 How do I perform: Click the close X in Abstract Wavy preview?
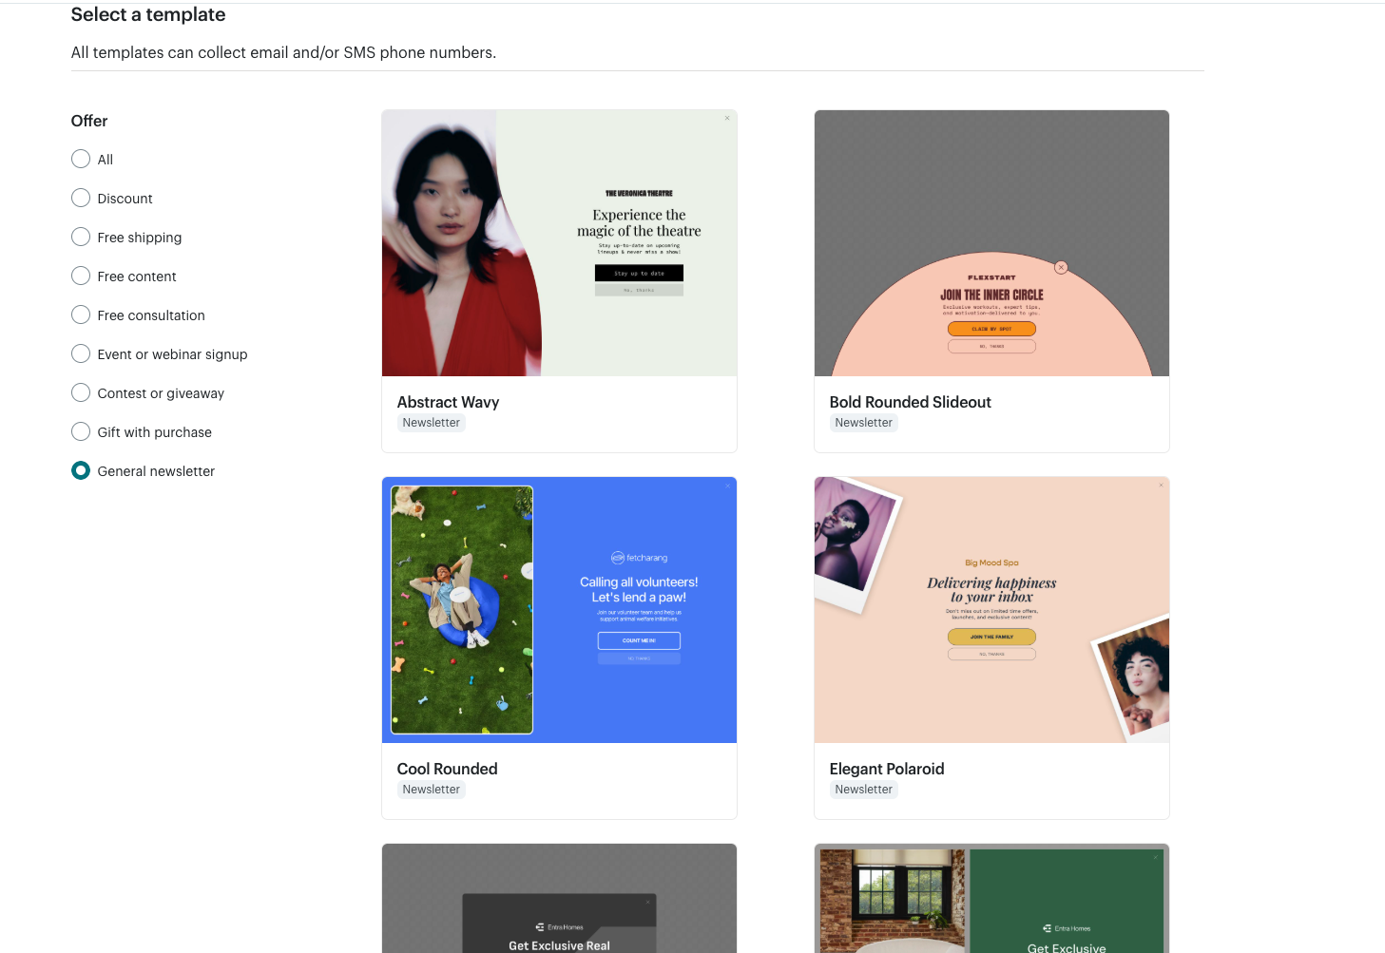[x=727, y=119]
